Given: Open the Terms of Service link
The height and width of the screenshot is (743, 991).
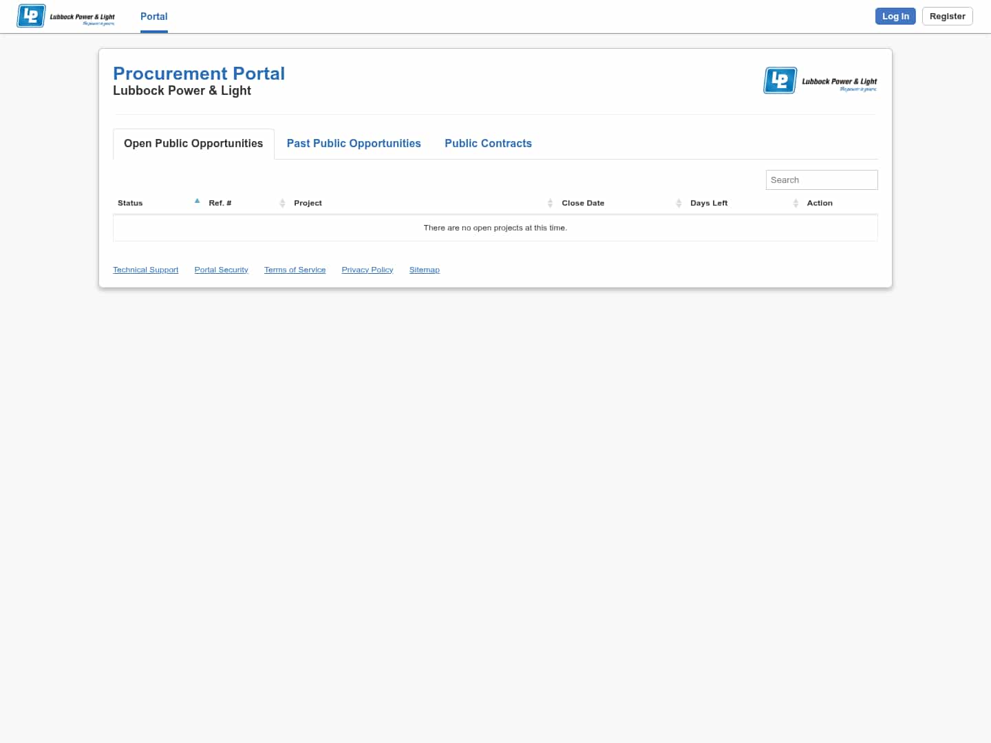Looking at the screenshot, I should 295,270.
